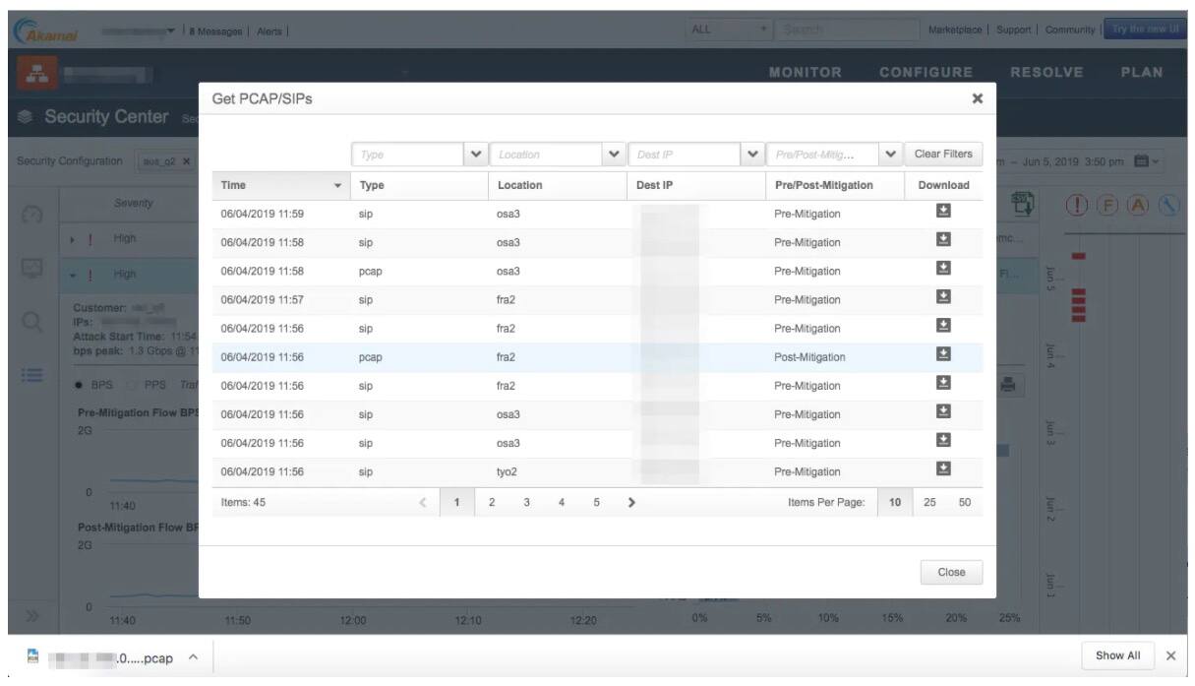Open the Type filter dropdown

pos(476,155)
